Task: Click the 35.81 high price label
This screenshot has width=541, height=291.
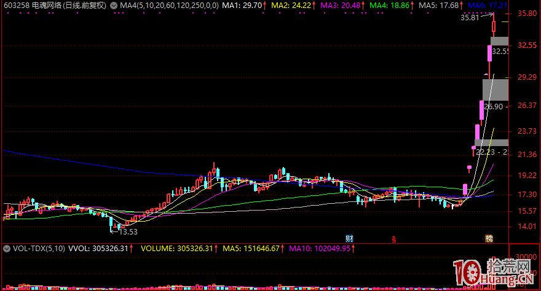Action: point(470,18)
